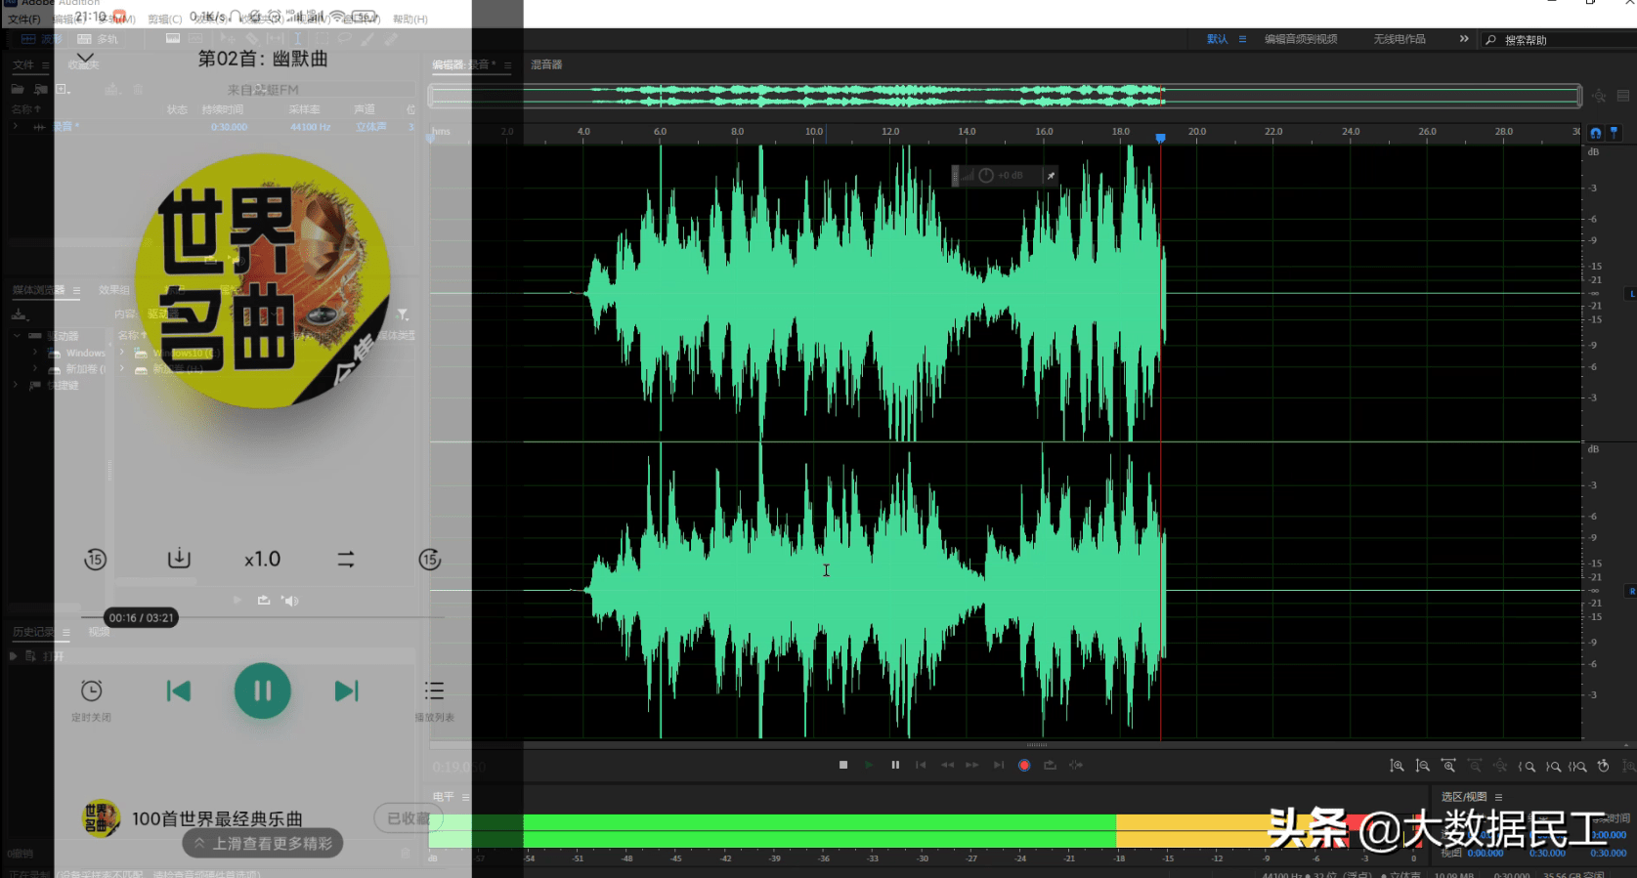Click the zoom navigator icon beside overview
Viewport: 1637px width, 878px height.
coord(1599,96)
